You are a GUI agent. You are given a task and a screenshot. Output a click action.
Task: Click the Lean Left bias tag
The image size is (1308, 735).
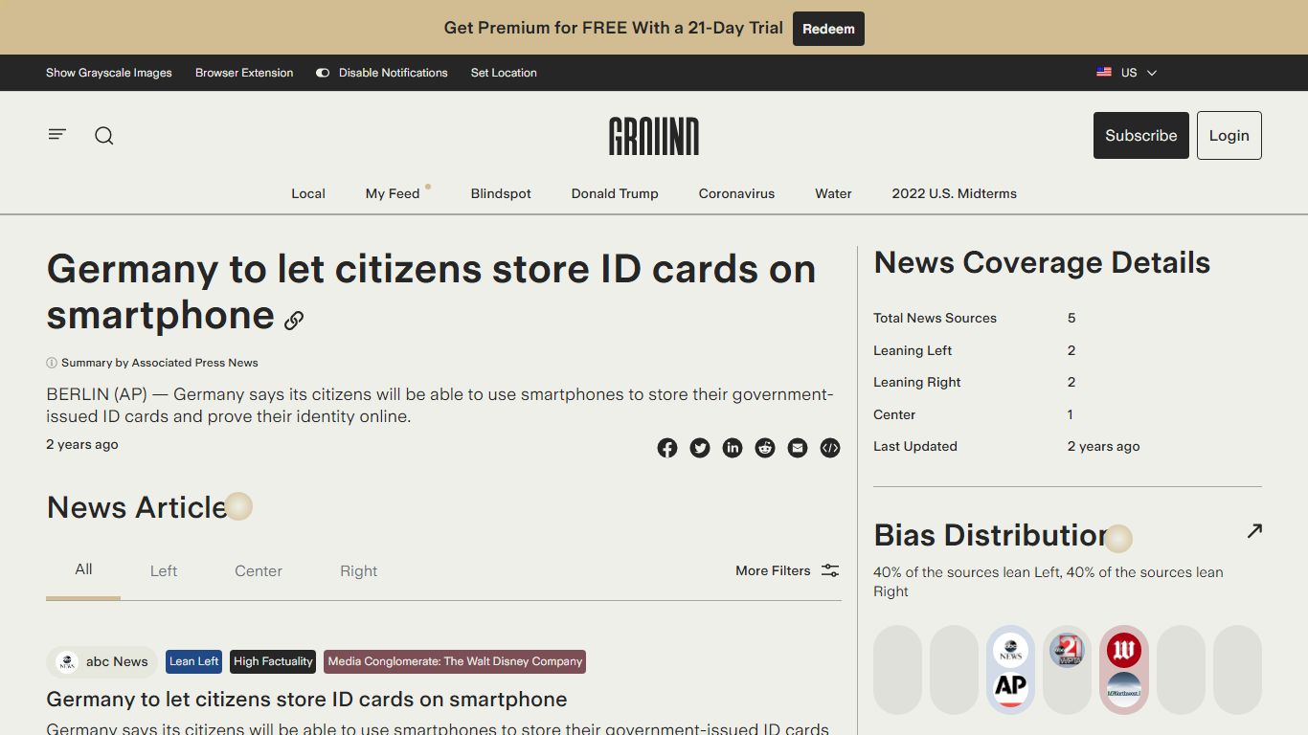[x=194, y=661]
